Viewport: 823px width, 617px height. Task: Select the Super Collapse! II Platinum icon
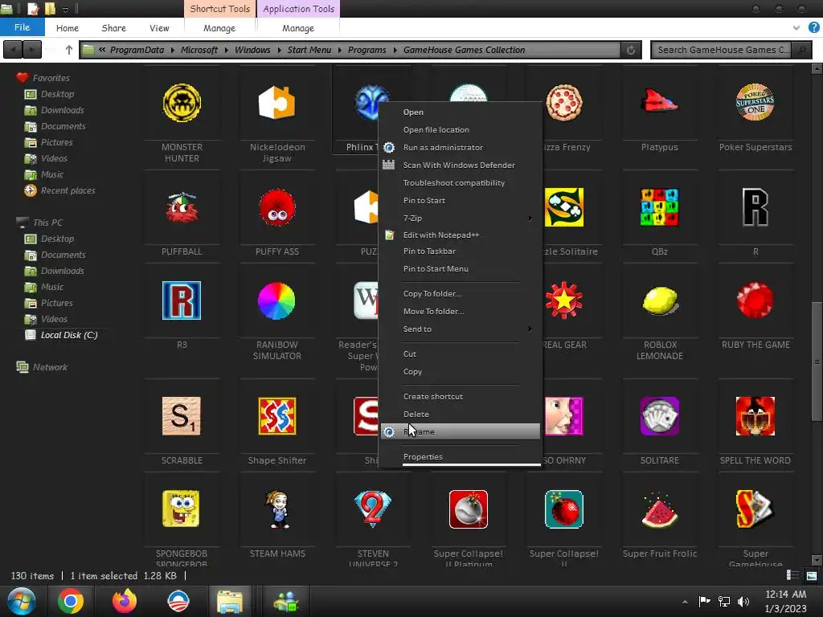[x=469, y=509]
